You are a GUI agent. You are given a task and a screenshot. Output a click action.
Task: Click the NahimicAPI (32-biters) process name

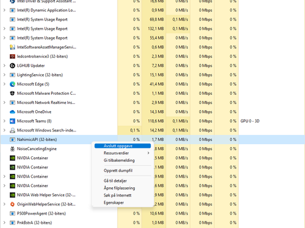coord(37,140)
